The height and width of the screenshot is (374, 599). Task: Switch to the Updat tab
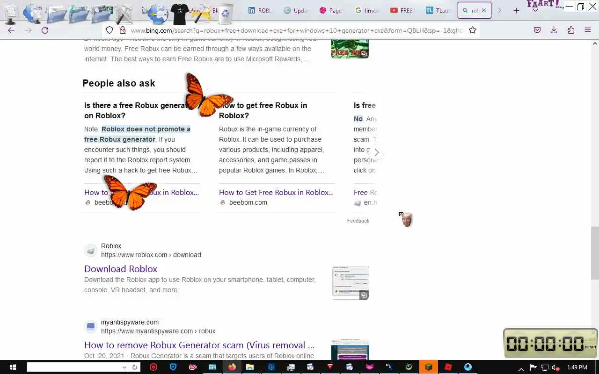[296, 10]
